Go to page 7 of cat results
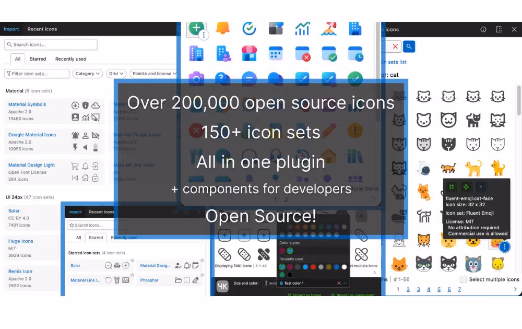 [x=459, y=289]
